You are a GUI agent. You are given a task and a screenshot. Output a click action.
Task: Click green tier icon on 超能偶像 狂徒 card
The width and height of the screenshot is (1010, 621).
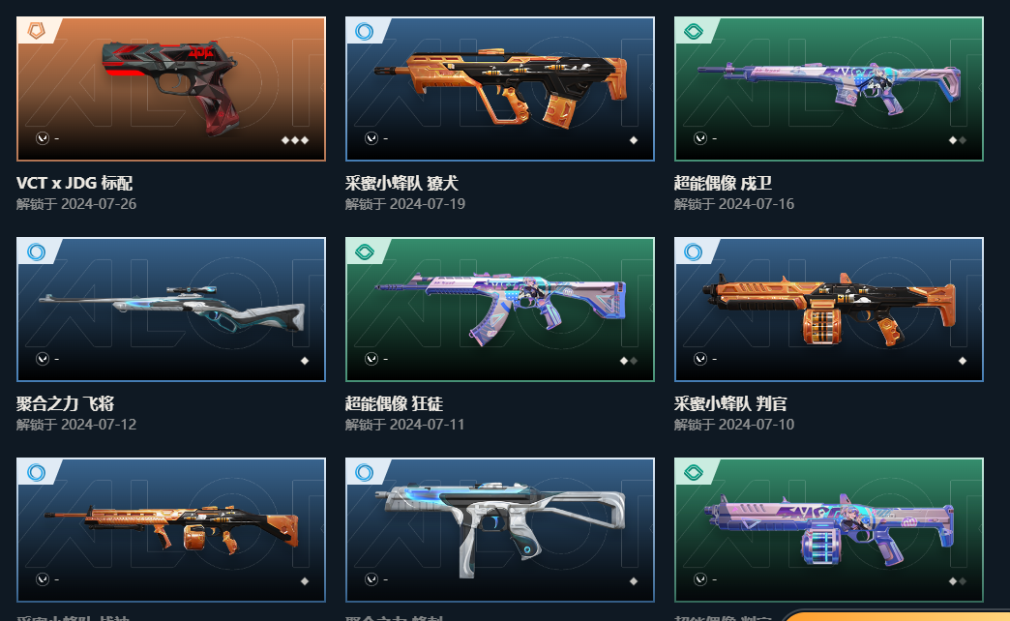click(x=365, y=251)
